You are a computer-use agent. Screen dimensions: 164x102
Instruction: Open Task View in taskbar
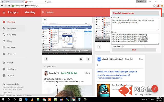14,99
